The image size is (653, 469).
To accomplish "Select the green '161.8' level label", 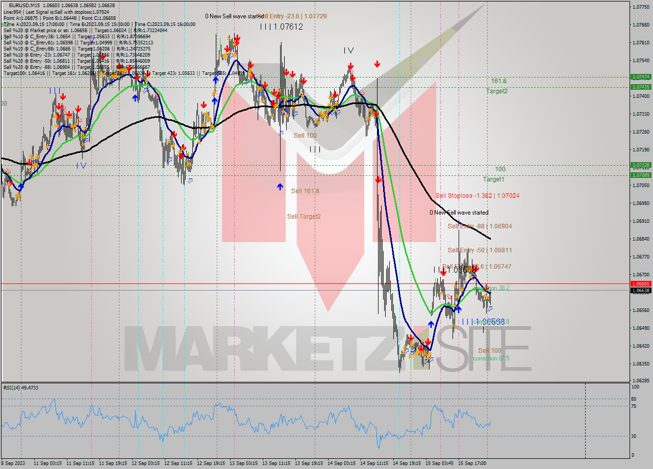I will point(498,81).
